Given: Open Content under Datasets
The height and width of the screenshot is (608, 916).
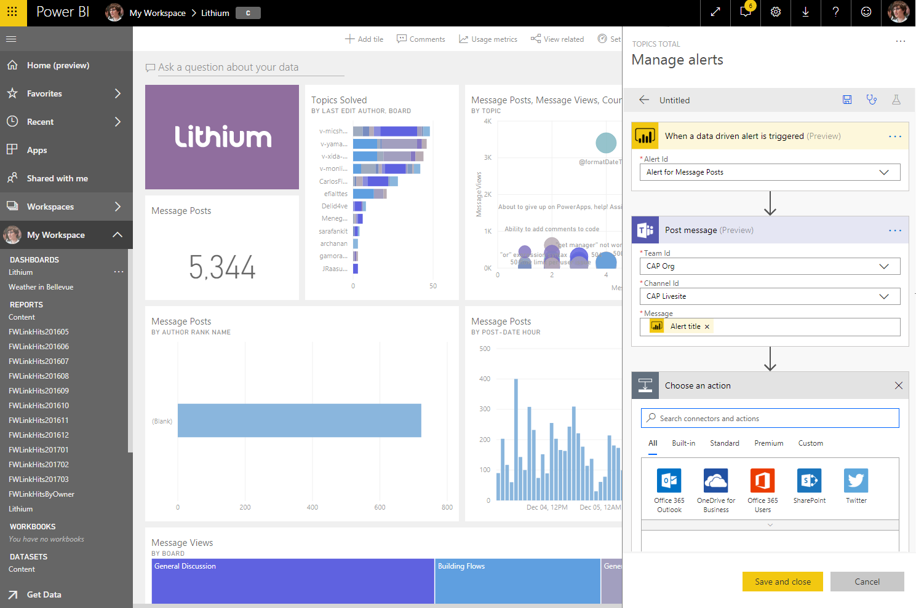Looking at the screenshot, I should pos(22,569).
